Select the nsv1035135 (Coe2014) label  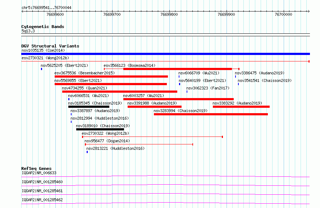43,50
